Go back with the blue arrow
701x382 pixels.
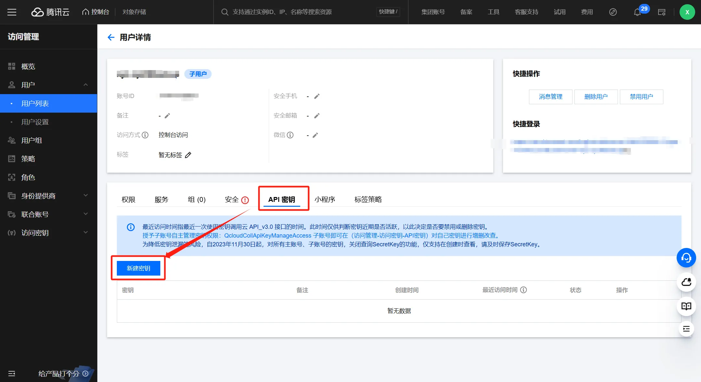tap(111, 37)
